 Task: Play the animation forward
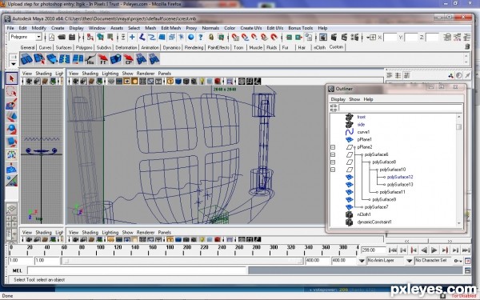click(434, 250)
